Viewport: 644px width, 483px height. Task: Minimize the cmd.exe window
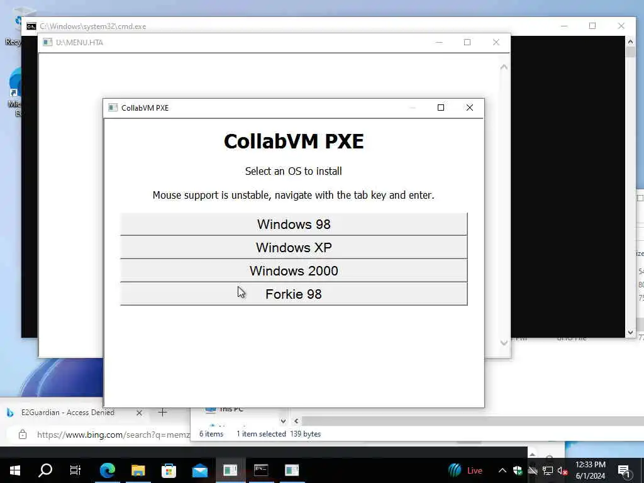click(x=564, y=26)
